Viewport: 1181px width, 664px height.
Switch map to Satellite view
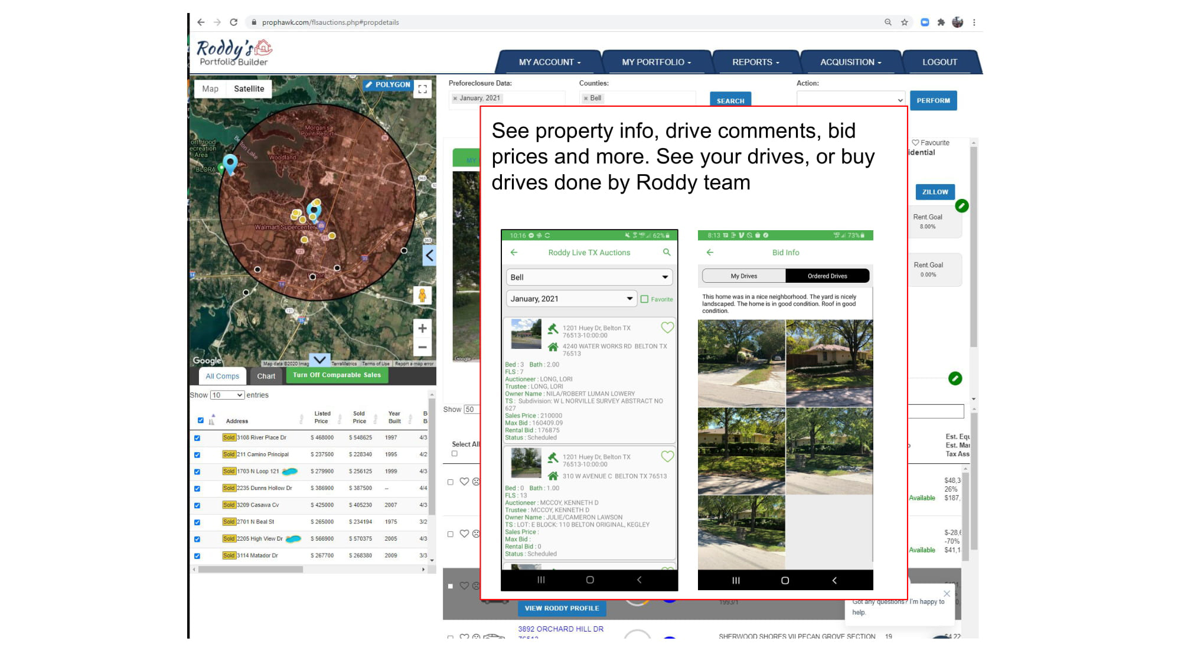(x=249, y=89)
